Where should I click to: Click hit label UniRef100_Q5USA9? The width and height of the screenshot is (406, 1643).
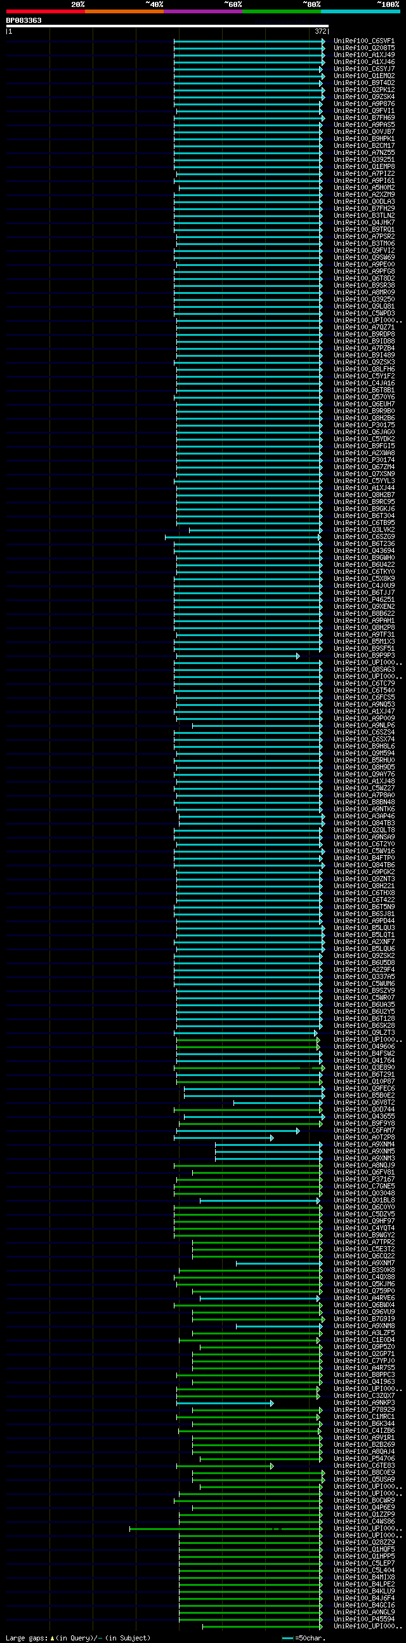coord(364,1480)
